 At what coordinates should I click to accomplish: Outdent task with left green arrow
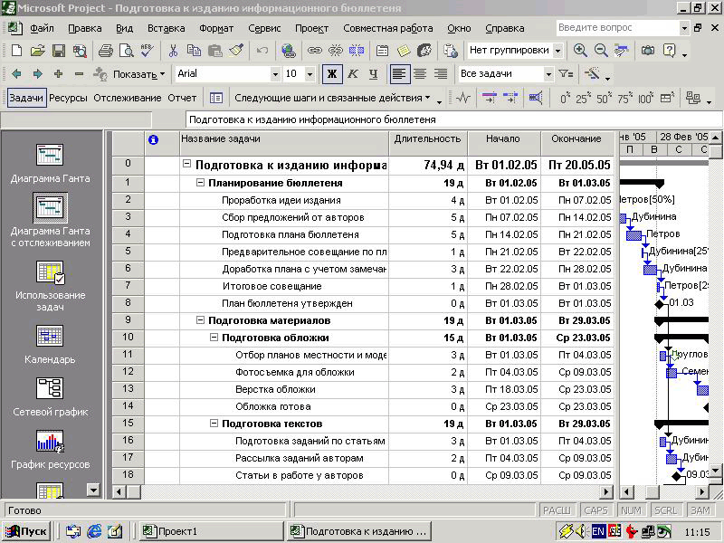16,74
